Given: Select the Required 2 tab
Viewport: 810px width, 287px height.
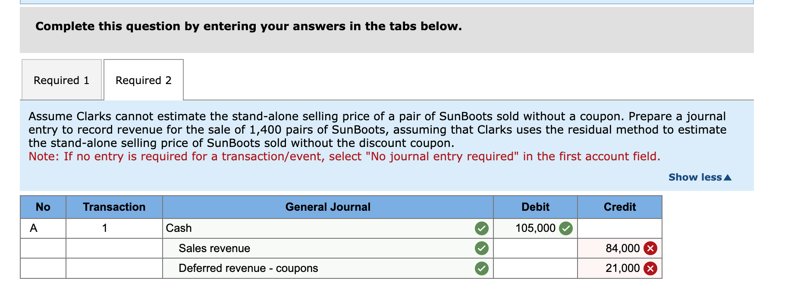Looking at the screenshot, I should (x=144, y=80).
